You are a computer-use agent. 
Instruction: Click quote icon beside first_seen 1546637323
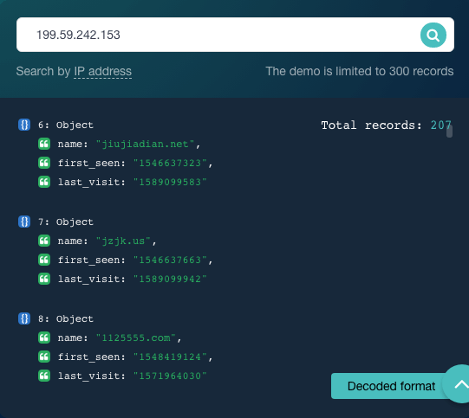44,163
